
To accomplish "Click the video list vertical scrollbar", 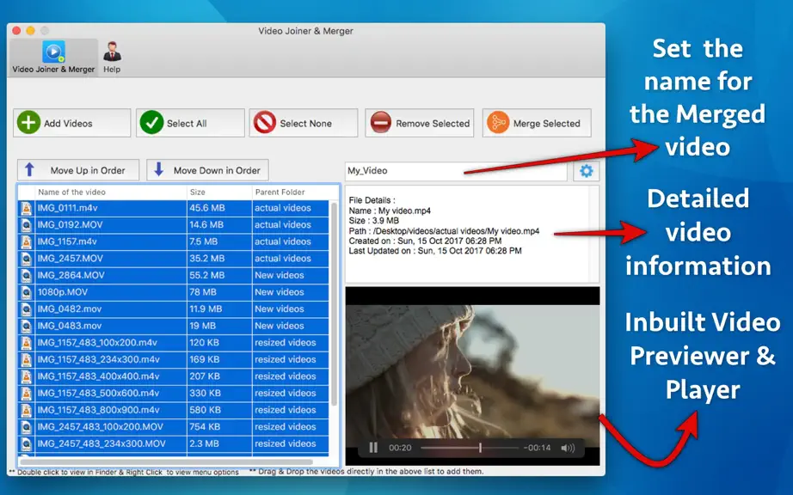I will point(334,303).
